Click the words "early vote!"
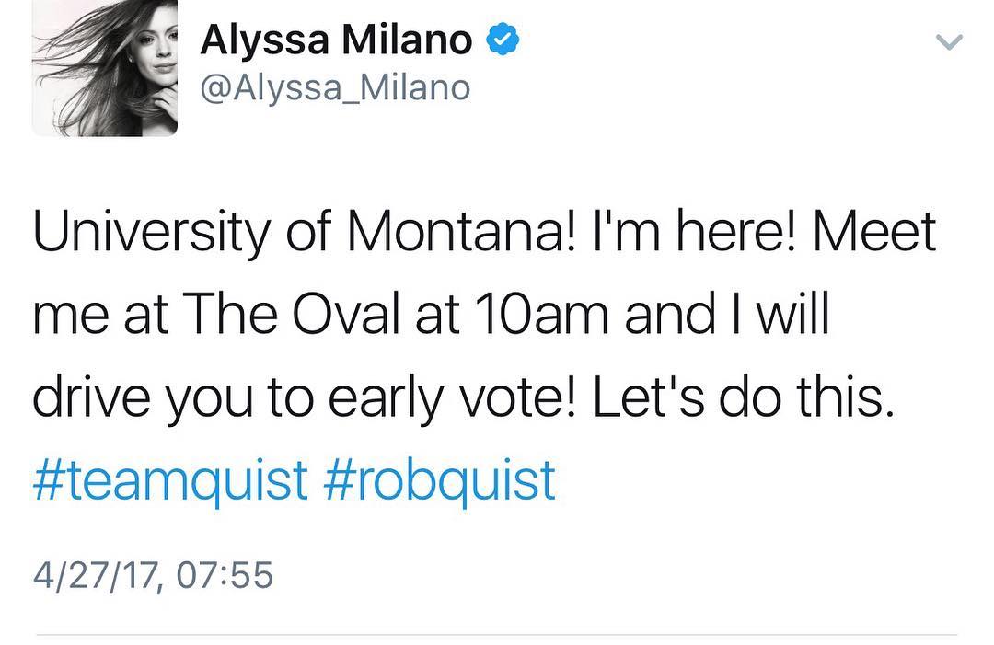 coord(453,399)
